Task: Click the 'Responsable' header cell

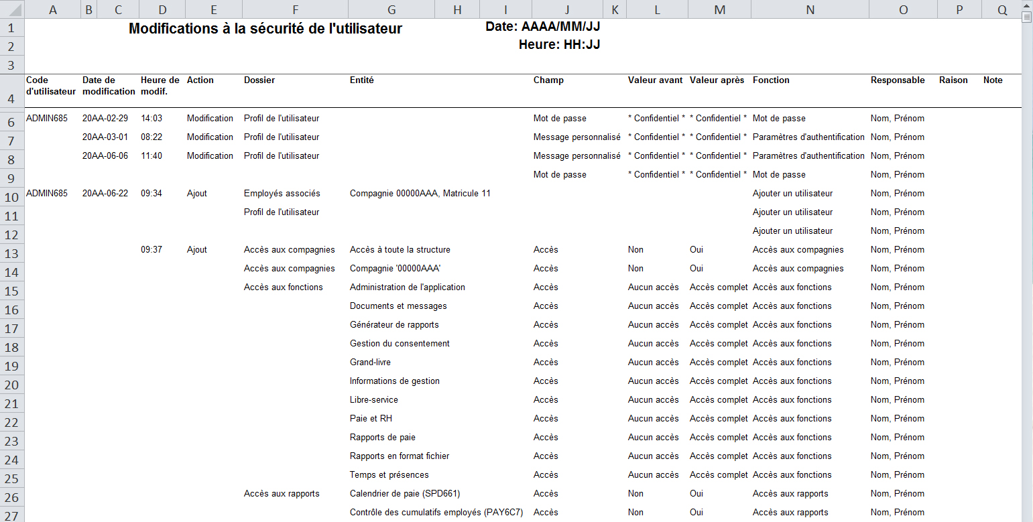Action: coord(898,80)
